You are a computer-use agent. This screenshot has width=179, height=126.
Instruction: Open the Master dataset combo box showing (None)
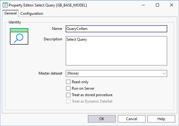(116, 73)
